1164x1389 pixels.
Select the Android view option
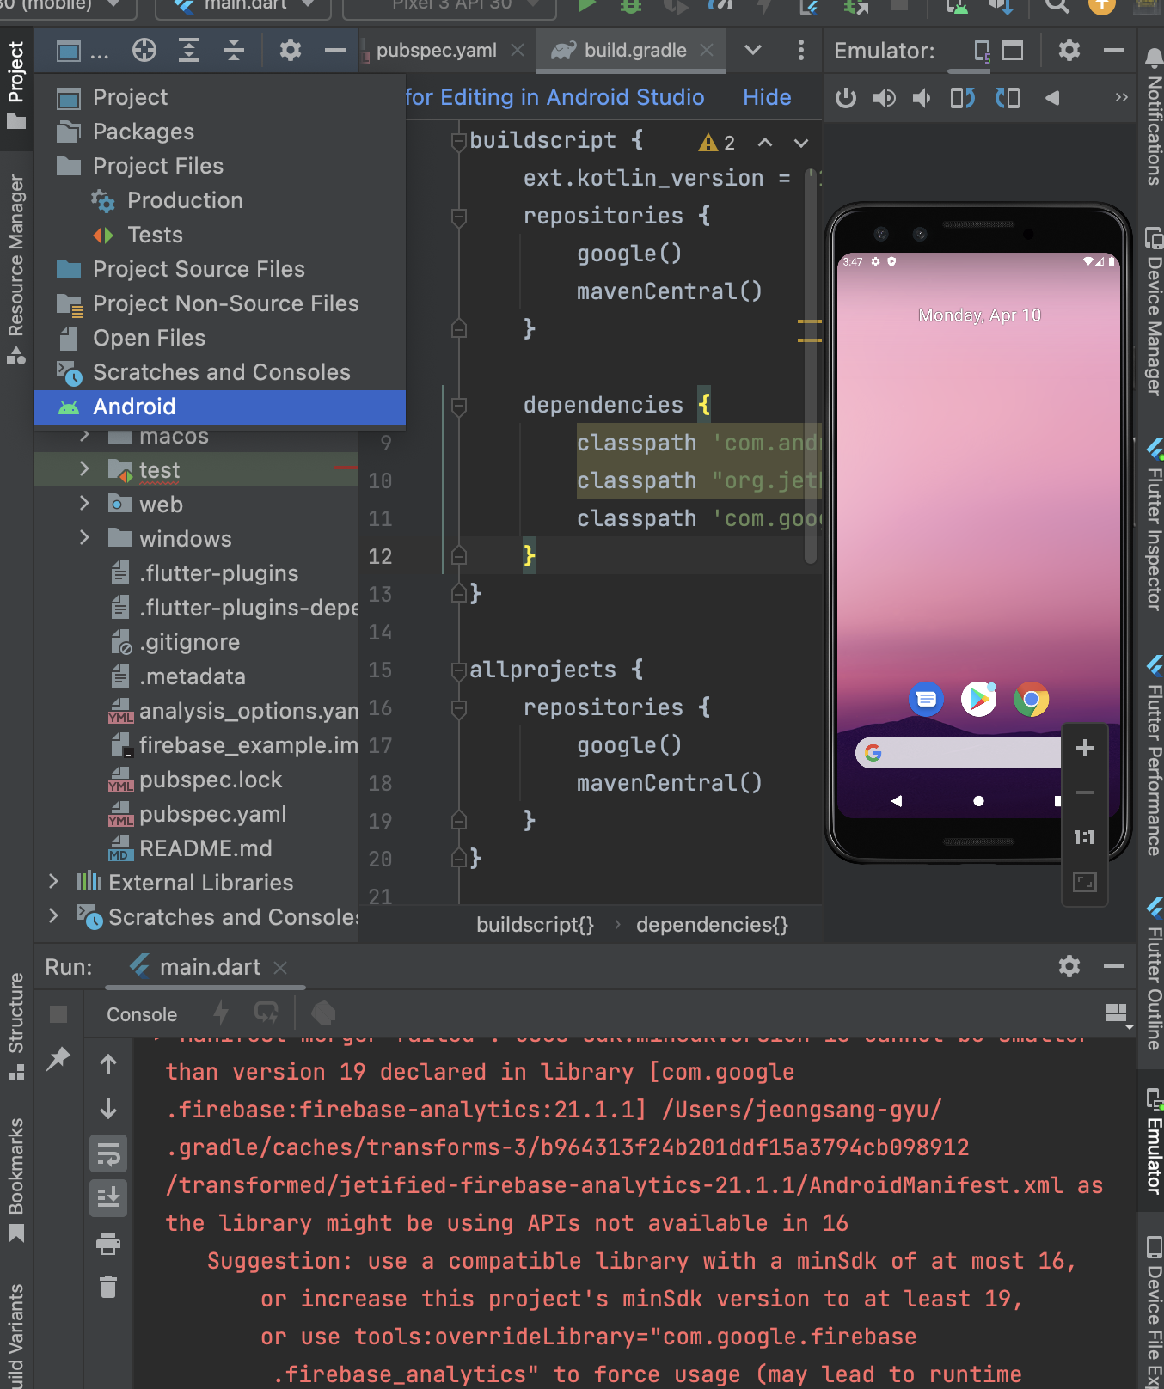coord(220,407)
